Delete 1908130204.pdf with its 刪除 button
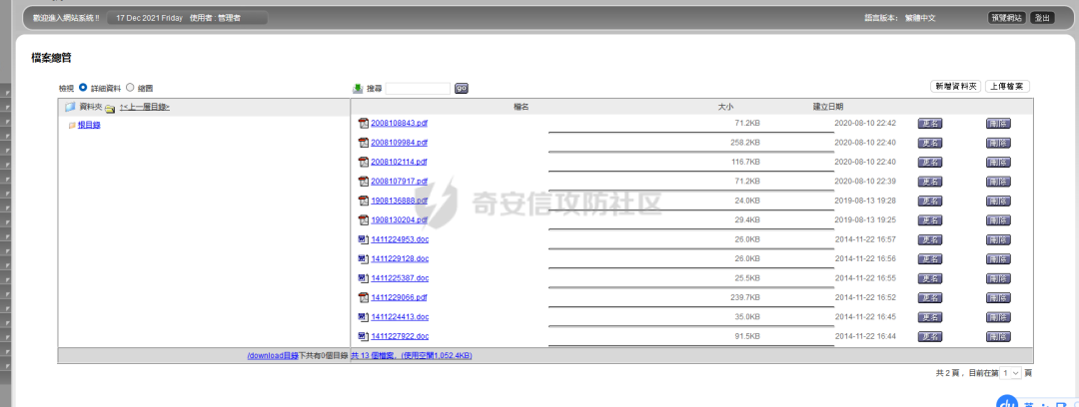The width and height of the screenshot is (1079, 407). [998, 220]
